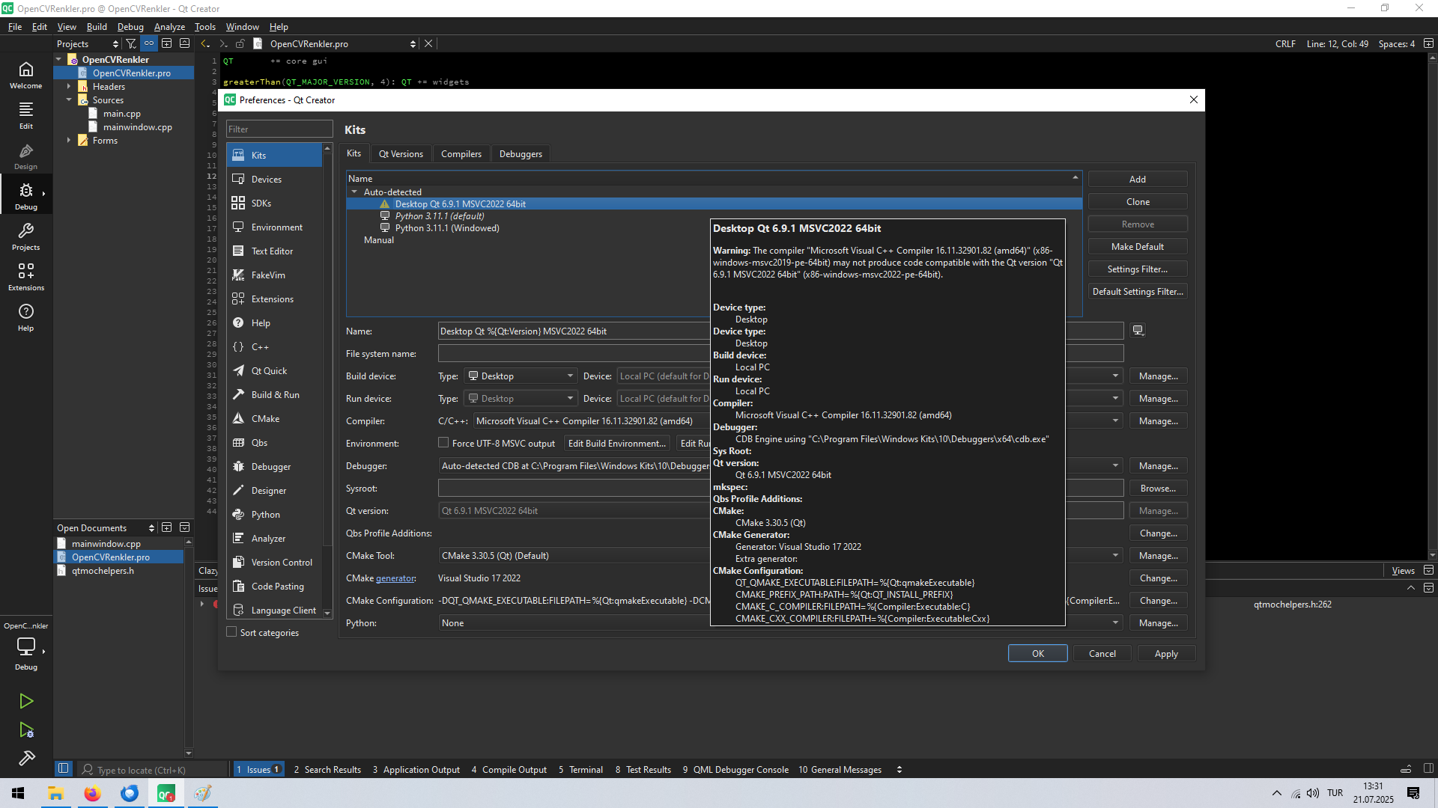Switch to Edit mode

(x=26, y=115)
